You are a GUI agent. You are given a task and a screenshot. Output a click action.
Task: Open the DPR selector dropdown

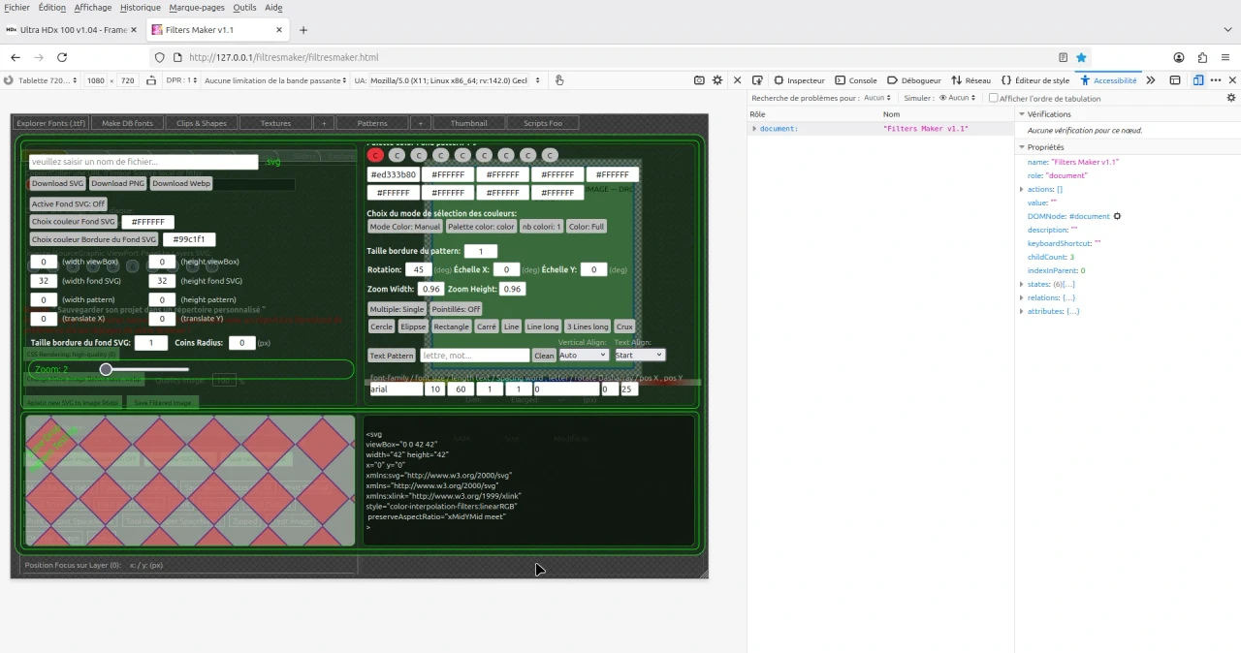181,80
